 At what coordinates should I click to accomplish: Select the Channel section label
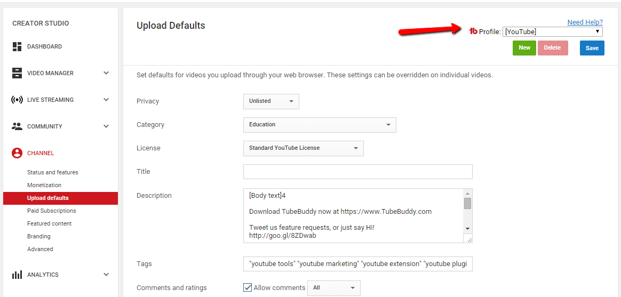[41, 153]
